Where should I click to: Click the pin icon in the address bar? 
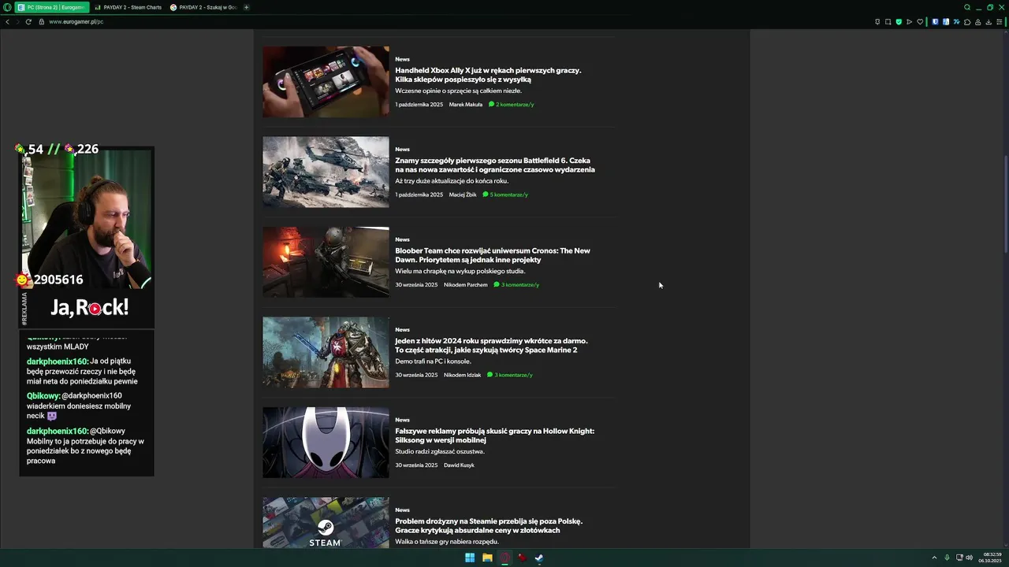[x=877, y=21]
